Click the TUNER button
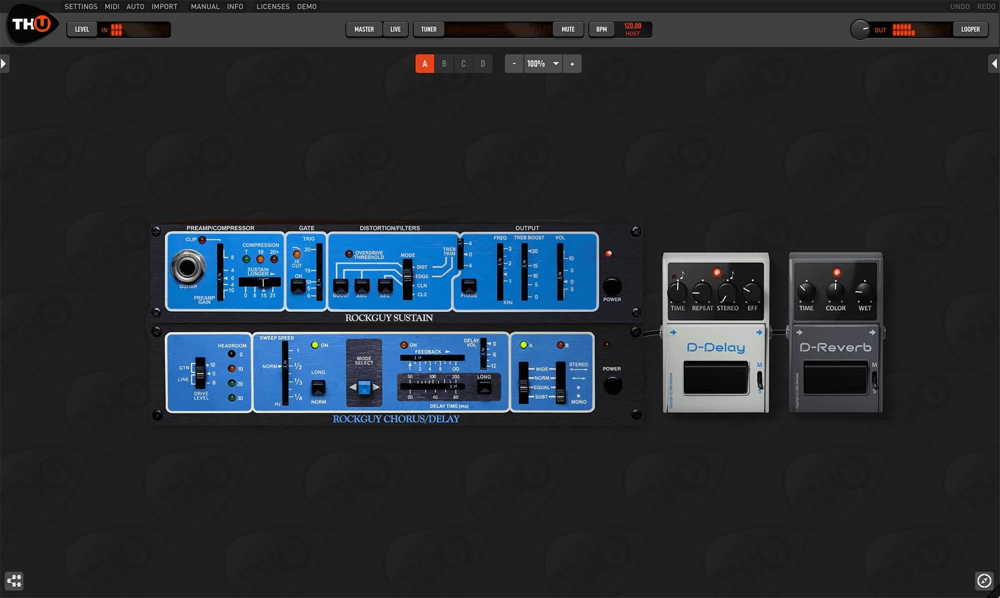 [x=428, y=29]
